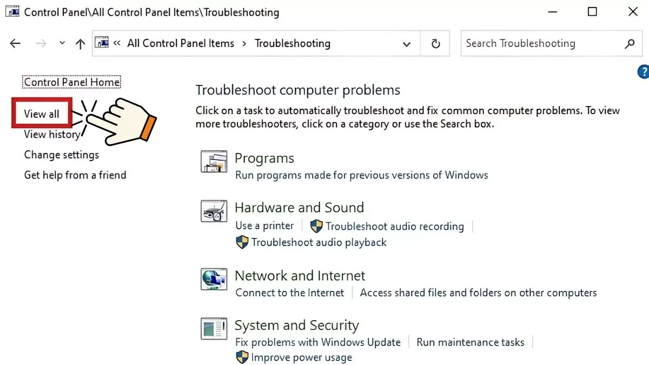Expand the address bar history dropdown
This screenshot has width=649, height=365.
click(407, 44)
